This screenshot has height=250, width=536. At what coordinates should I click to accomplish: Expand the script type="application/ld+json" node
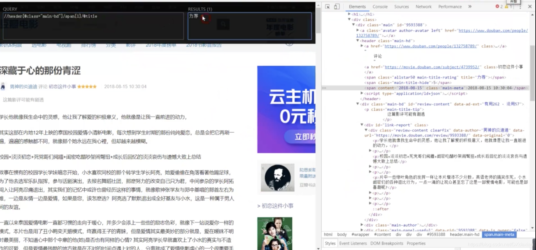click(x=362, y=93)
